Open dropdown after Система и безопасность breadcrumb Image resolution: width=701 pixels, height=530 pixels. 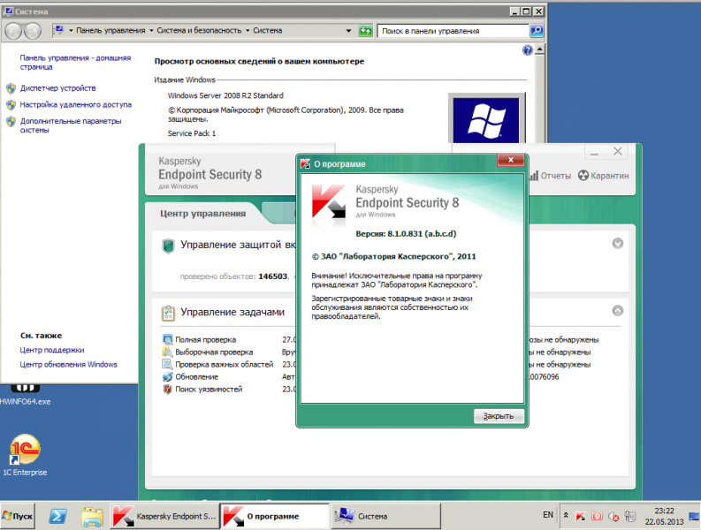248,30
